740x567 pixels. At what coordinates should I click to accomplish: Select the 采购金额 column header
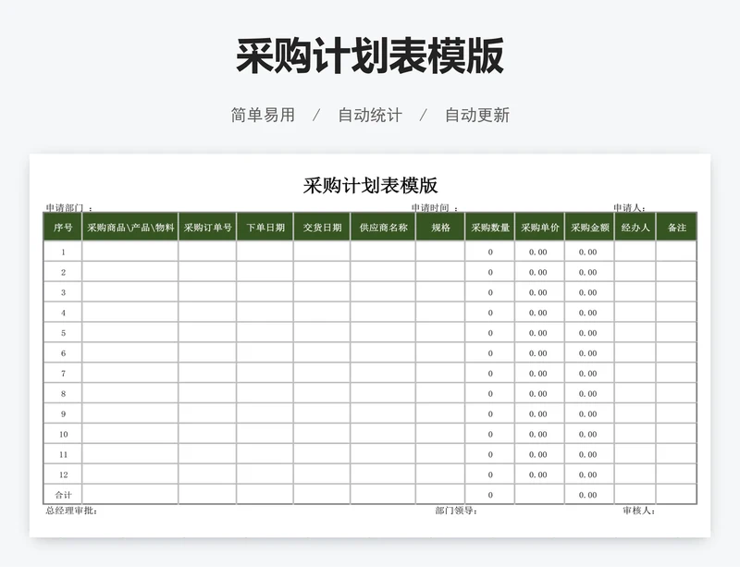click(590, 228)
